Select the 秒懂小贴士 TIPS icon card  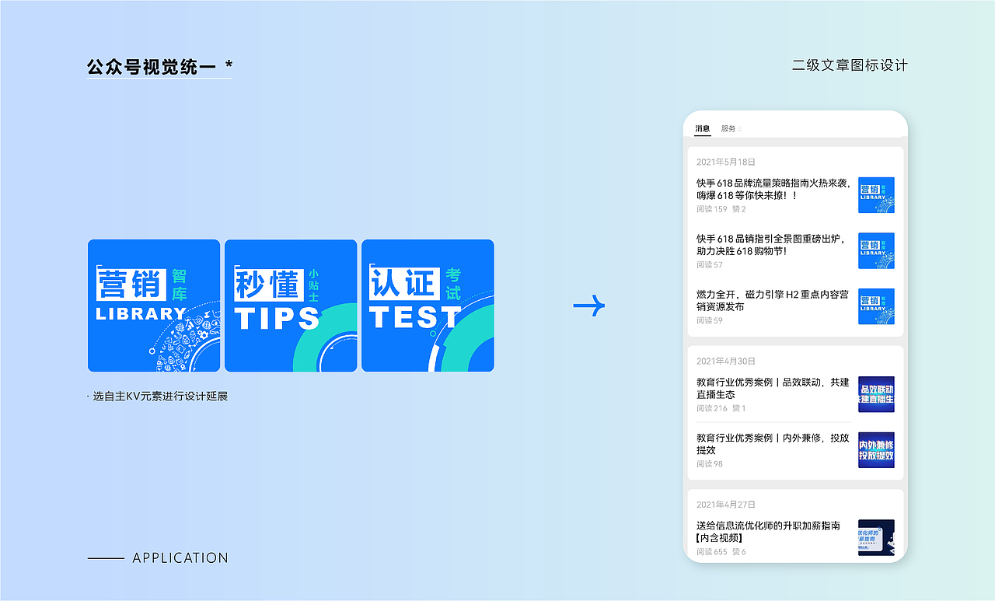point(291,306)
